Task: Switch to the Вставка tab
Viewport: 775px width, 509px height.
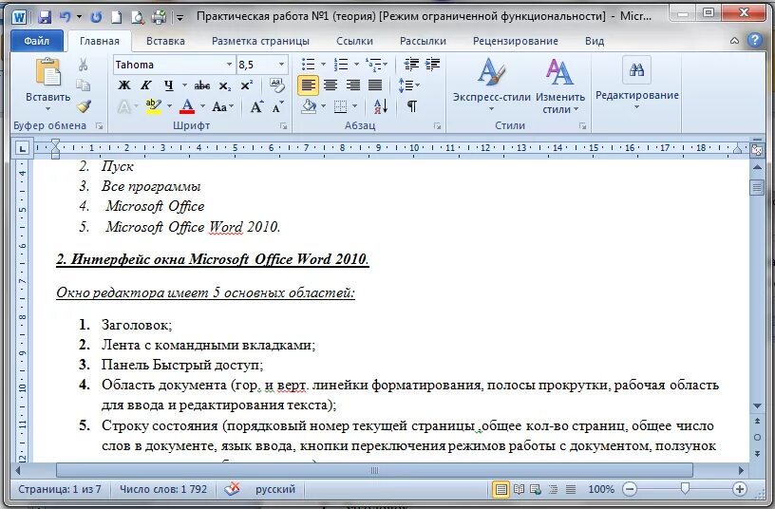Action: pyautogui.click(x=165, y=41)
